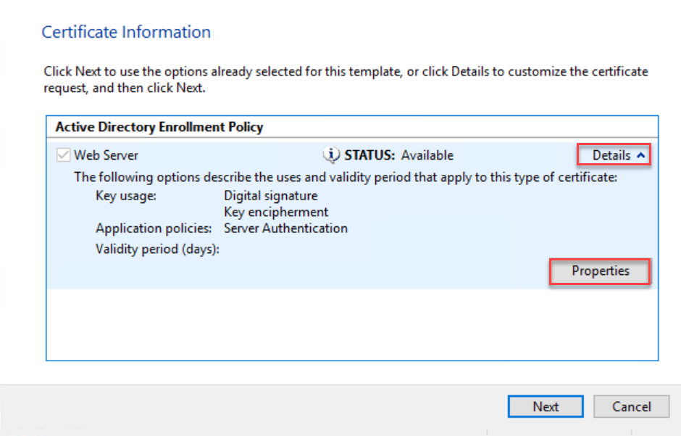The width and height of the screenshot is (681, 436).
Task: Click the Certificate Information heading
Action: [x=126, y=32]
